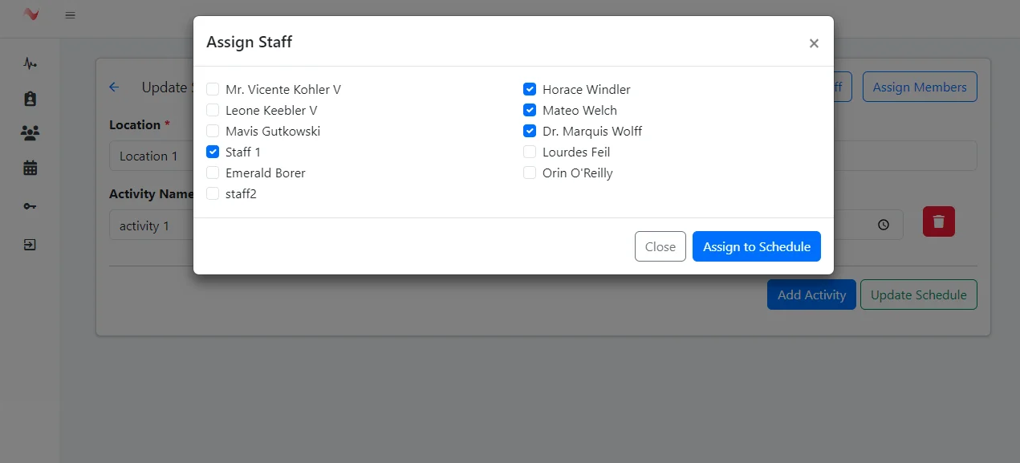This screenshot has width=1020, height=463.
Task: Check the Mr. Vicente Kohler V checkbox
Action: (x=213, y=89)
